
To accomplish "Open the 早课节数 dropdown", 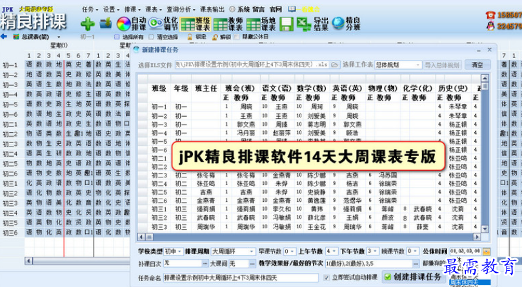I will tap(292, 252).
